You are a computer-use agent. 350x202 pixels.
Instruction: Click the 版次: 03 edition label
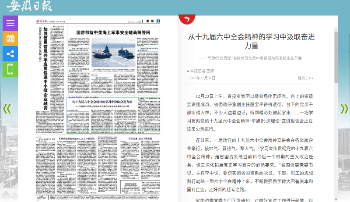[x=305, y=78]
